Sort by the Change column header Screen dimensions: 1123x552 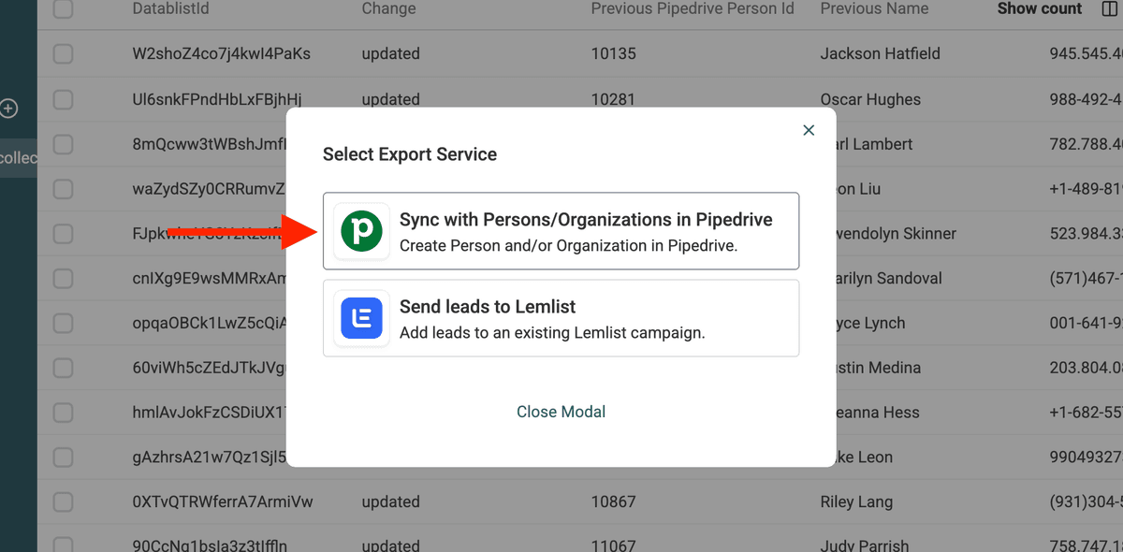click(x=388, y=8)
